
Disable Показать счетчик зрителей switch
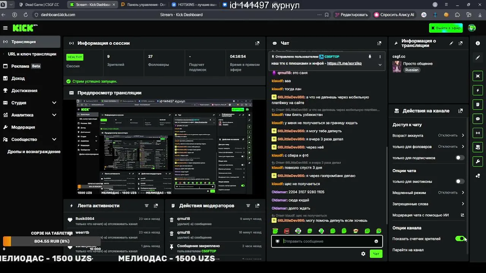tap(460, 238)
